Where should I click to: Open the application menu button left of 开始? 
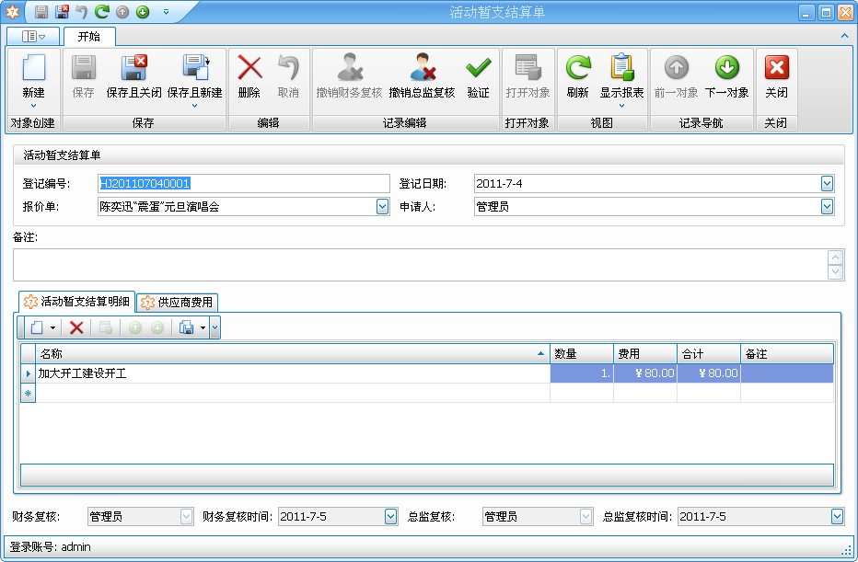pyautogui.click(x=33, y=37)
